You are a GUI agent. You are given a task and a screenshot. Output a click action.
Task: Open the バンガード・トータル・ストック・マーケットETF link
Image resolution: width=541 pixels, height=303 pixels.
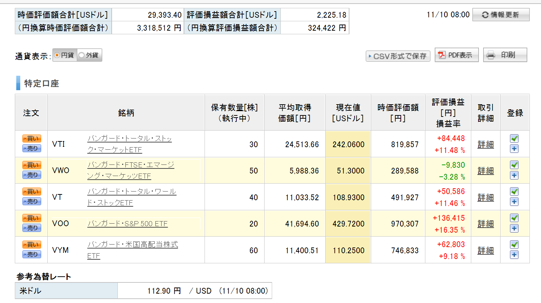click(129, 144)
